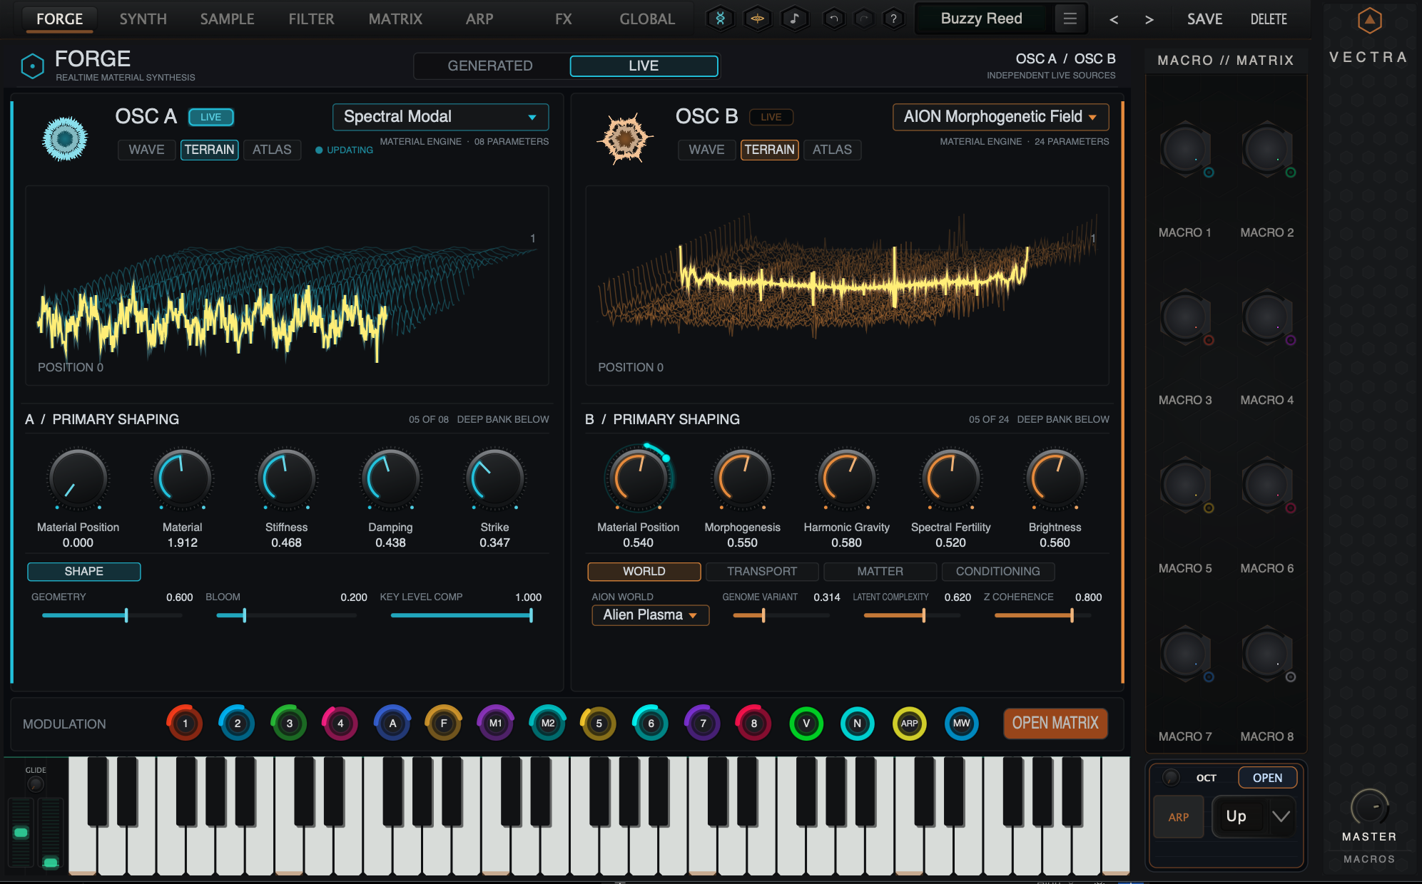Click modulation source M1 purple circle

tap(495, 723)
